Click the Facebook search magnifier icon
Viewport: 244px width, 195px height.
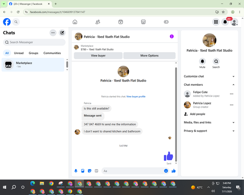click(x=16, y=22)
